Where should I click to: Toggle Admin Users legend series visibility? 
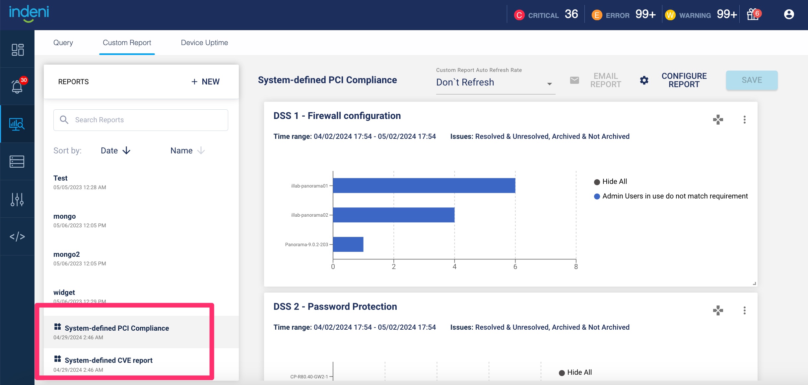[671, 196]
